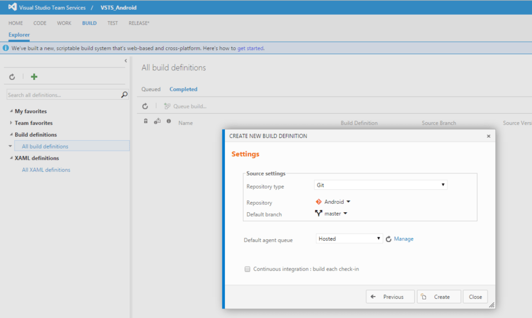Click the Create button
The width and height of the screenshot is (532, 318).
pyautogui.click(x=438, y=297)
